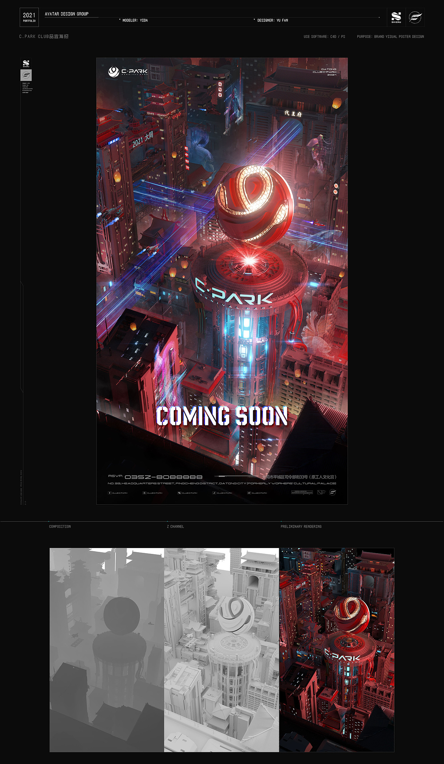Open the red preliminary rendering thumbnail

click(x=337, y=650)
